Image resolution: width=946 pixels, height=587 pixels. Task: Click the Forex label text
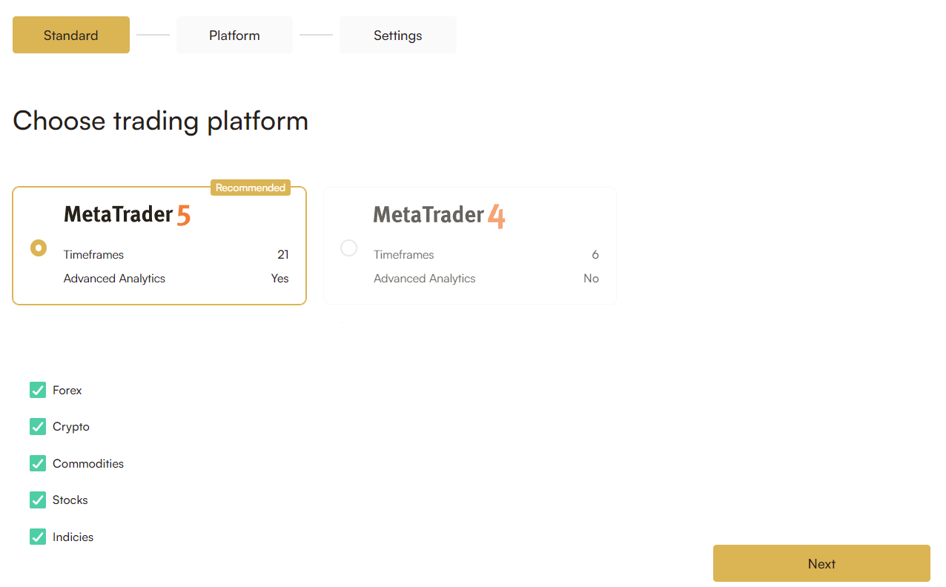[x=67, y=390]
